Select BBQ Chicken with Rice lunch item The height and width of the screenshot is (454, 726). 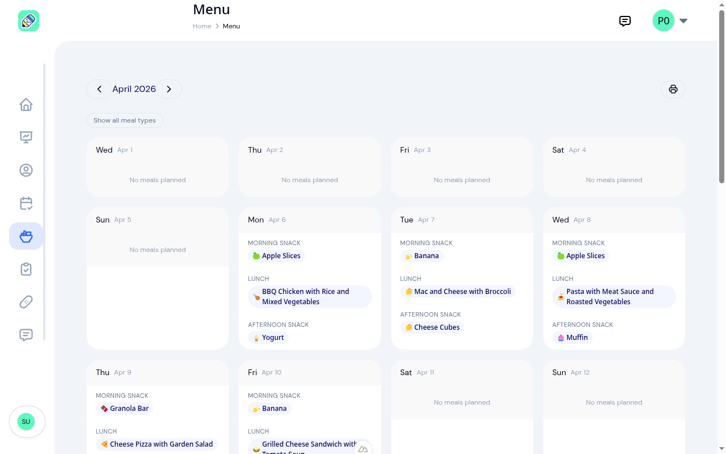click(310, 297)
